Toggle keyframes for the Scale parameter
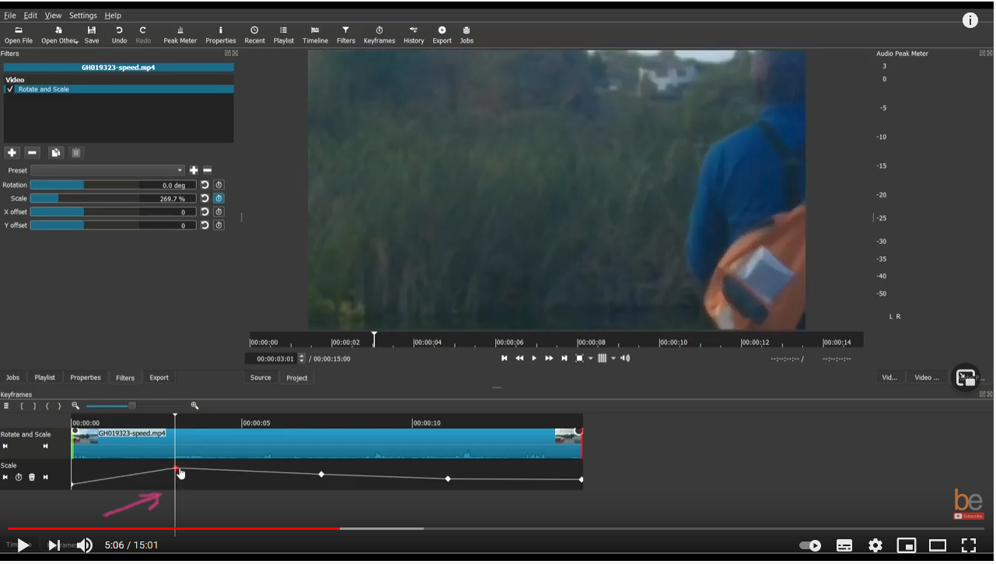 click(x=218, y=198)
